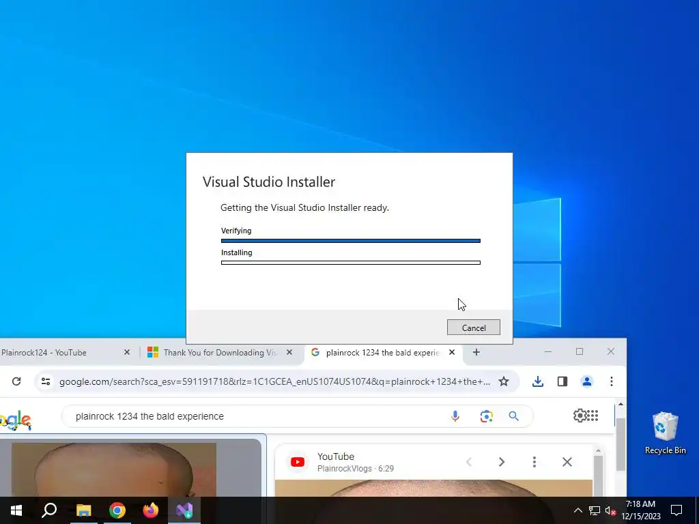Screen dimensions: 699x524
Task: Cancel the Visual Studio Installer setup
Action: (x=474, y=327)
